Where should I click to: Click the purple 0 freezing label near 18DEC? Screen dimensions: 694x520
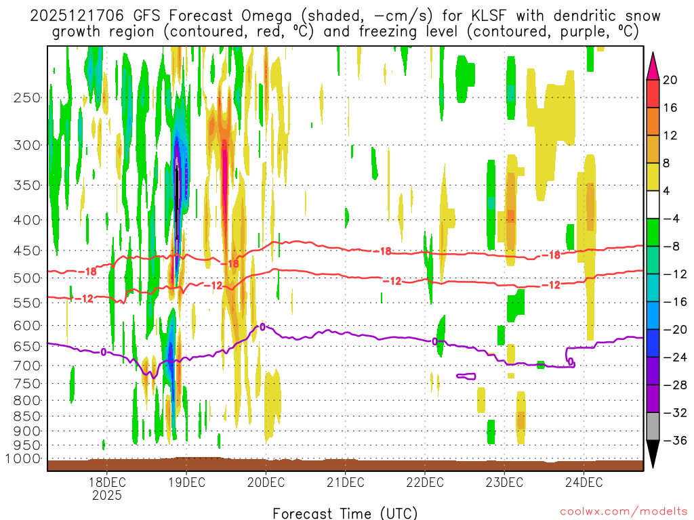pos(104,352)
